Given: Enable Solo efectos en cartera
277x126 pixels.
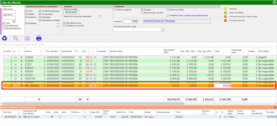Looking at the screenshot, I should [x=65, y=26].
